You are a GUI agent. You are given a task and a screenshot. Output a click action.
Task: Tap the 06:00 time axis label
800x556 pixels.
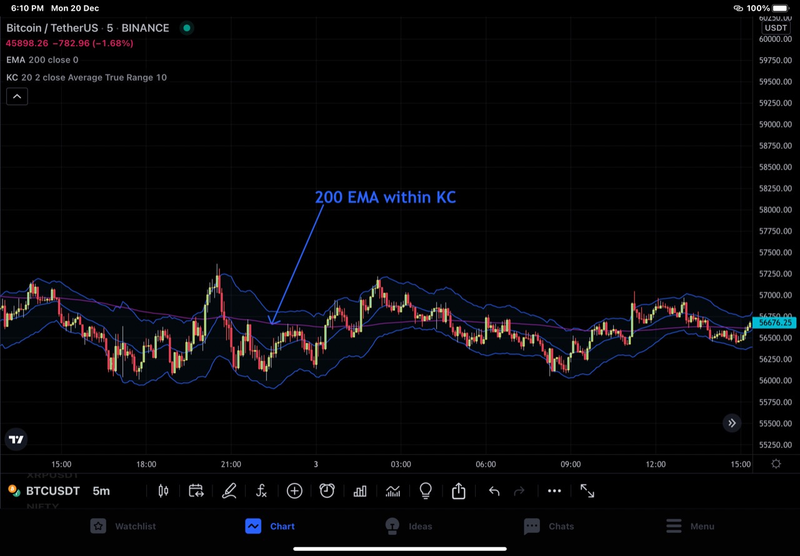coord(486,464)
